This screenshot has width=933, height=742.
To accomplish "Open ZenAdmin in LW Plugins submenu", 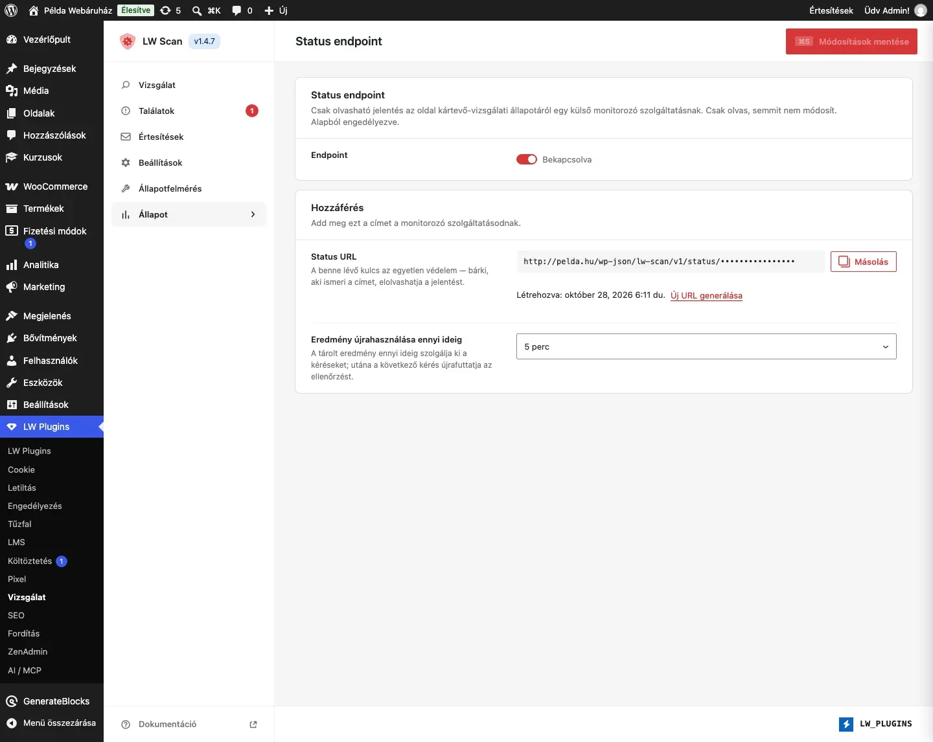I will tap(28, 651).
